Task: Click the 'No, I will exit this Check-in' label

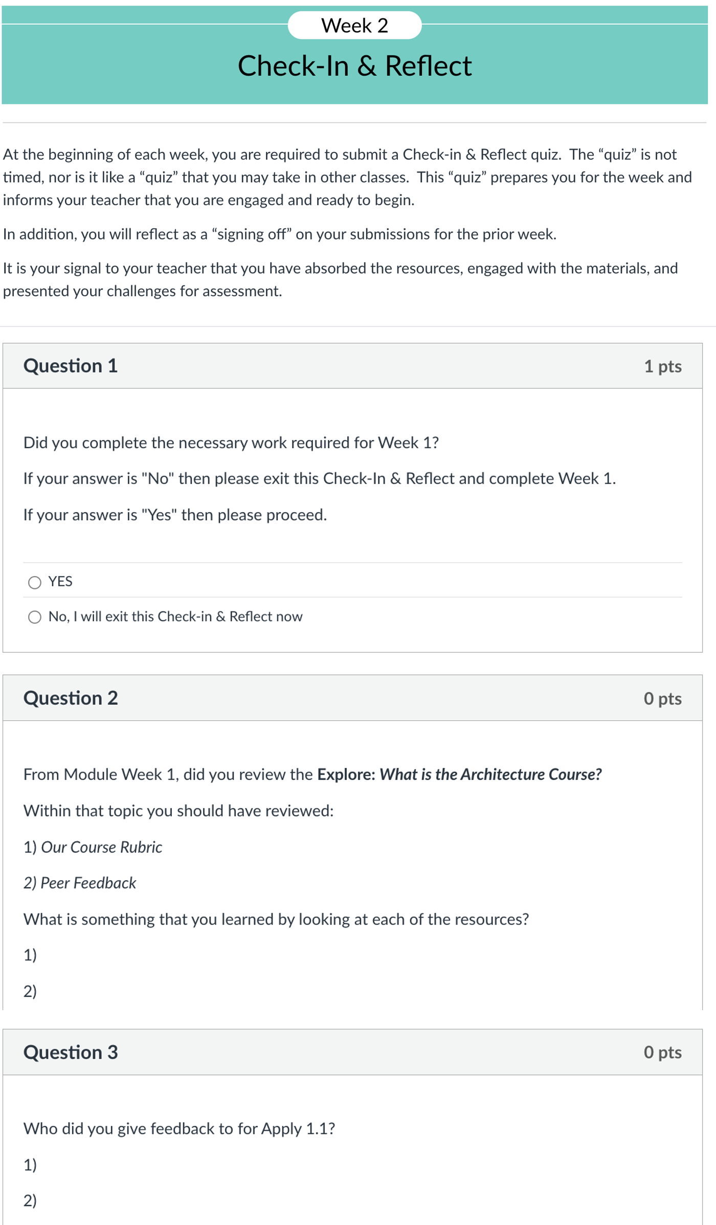Action: tap(175, 616)
